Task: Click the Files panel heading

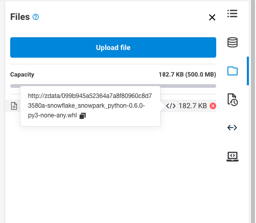Action: pyautogui.click(x=20, y=17)
